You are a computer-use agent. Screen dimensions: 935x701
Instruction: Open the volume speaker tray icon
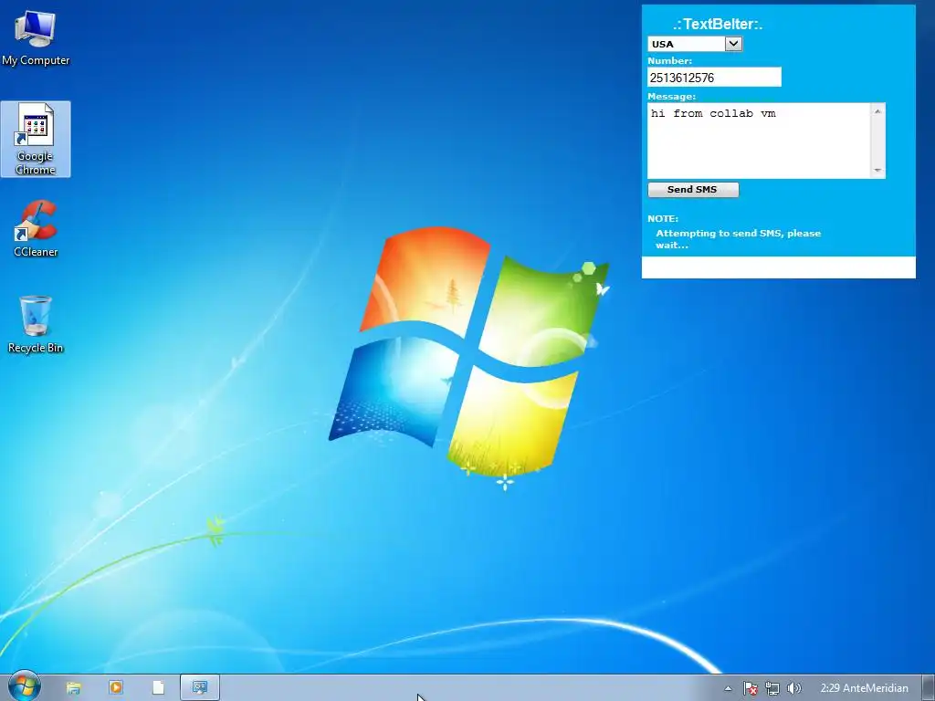tap(793, 688)
